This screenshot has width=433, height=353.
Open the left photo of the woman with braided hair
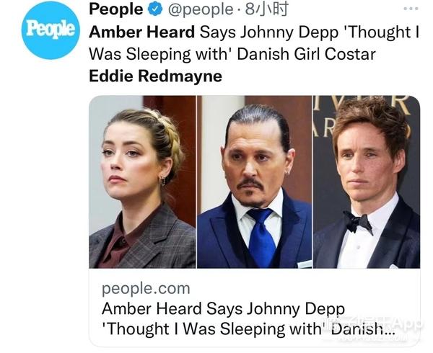coord(142,182)
